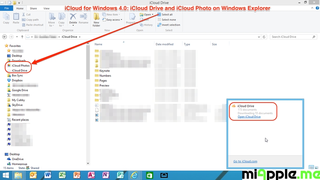Open iCloud Photos in Favorites sidebar
The height and width of the screenshot is (180, 320).
(x=20, y=65)
